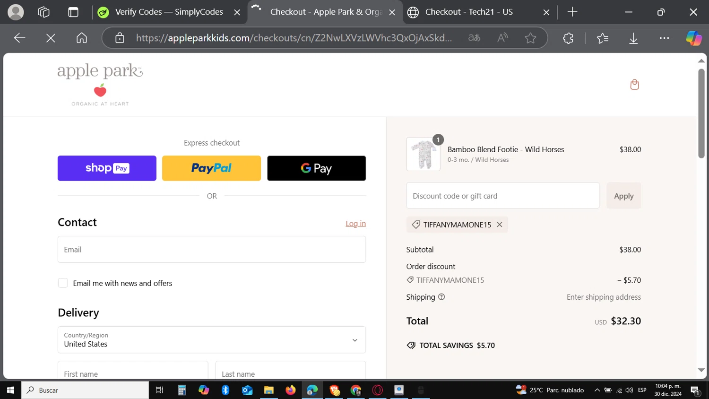Open the browser profile avatar
The image size is (709, 399).
[16, 12]
